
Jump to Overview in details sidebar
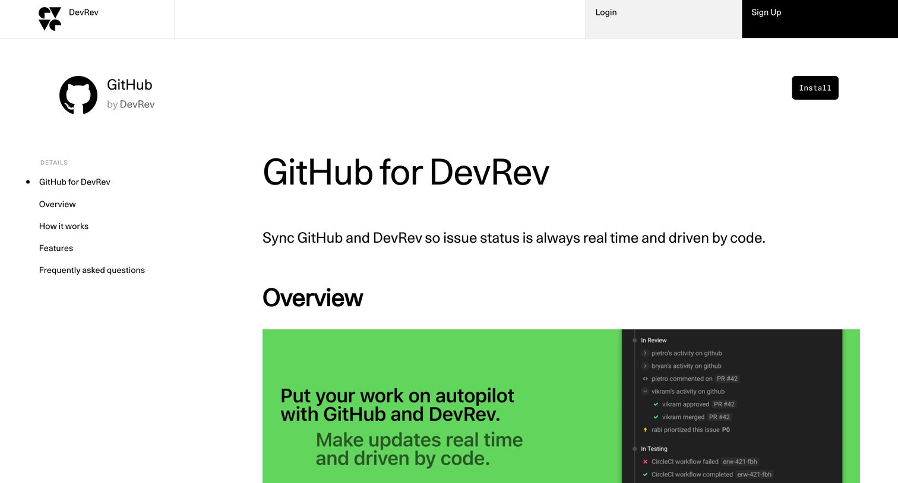(x=58, y=204)
